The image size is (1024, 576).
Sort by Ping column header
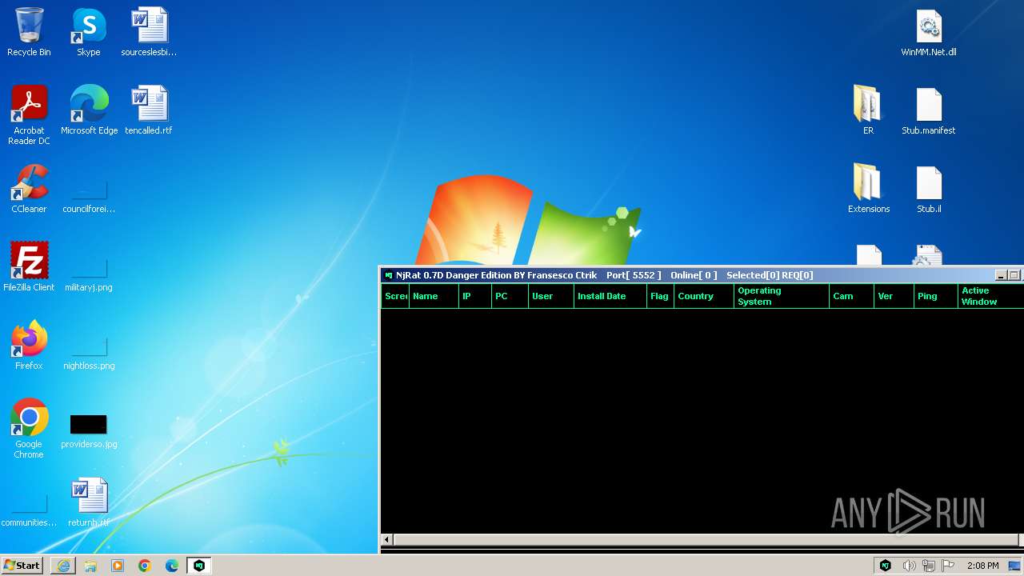click(937, 296)
